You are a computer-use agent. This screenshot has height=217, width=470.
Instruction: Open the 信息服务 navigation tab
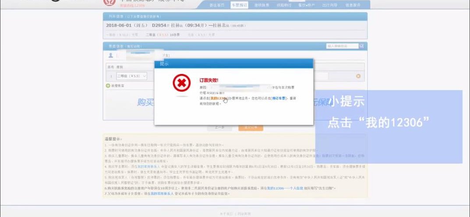pyautogui.click(x=353, y=5)
